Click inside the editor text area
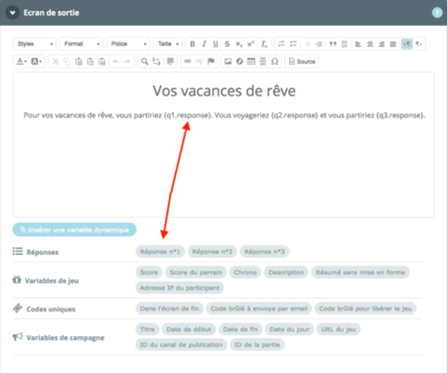Screen dimensions: 447x373 (223, 166)
